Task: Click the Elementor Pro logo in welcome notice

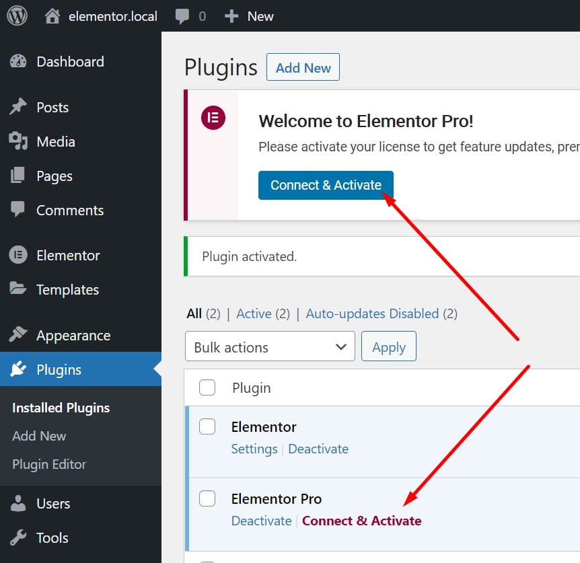Action: pos(213,118)
